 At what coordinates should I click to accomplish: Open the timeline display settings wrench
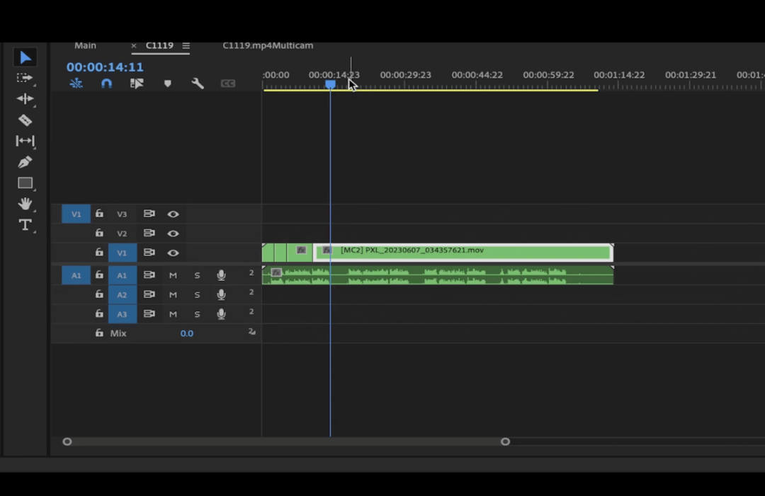point(198,83)
